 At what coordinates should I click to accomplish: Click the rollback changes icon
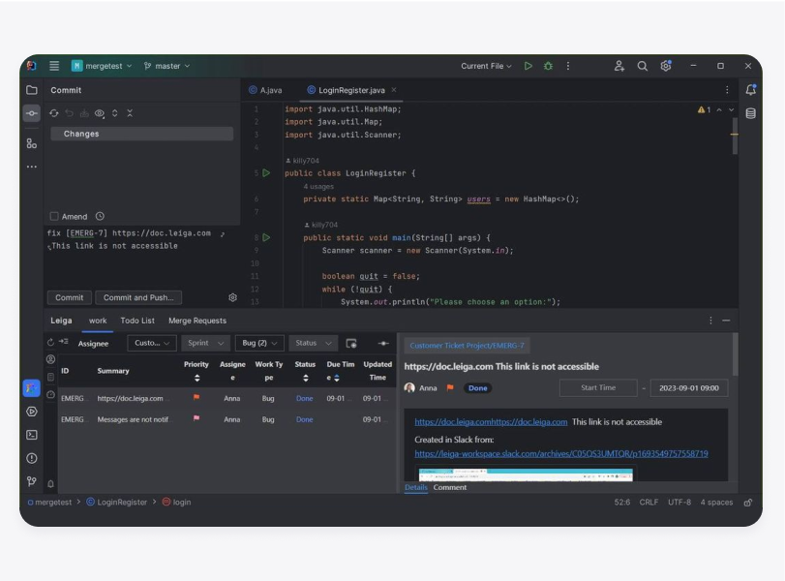(69, 113)
